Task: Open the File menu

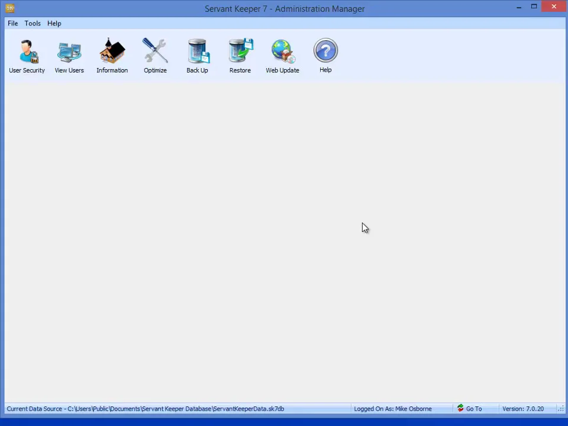Action: tap(12, 23)
